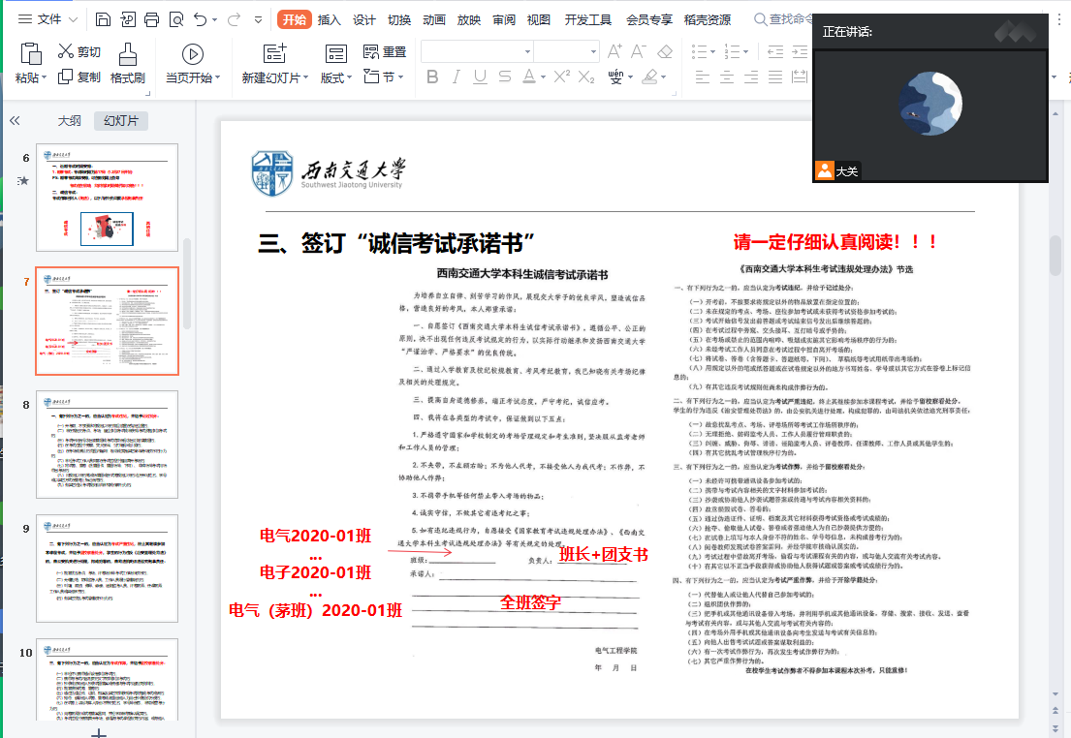Image resolution: width=1071 pixels, height=738 pixels.
Task: Select slide 8 thumbnail
Action: pos(107,444)
